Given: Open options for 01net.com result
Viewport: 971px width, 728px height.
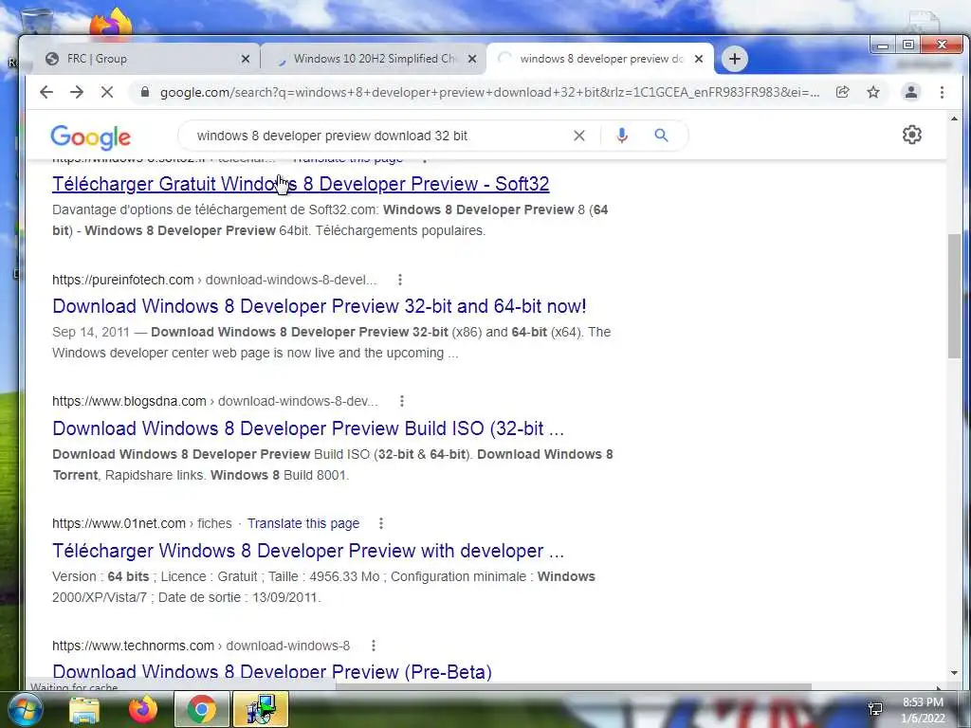Looking at the screenshot, I should point(381,523).
